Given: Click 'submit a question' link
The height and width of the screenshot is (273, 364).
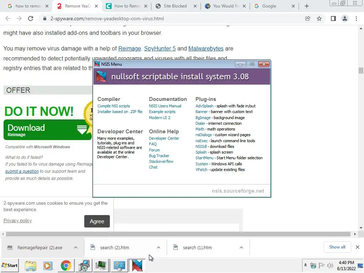Looking at the screenshot, I should 22,171.
